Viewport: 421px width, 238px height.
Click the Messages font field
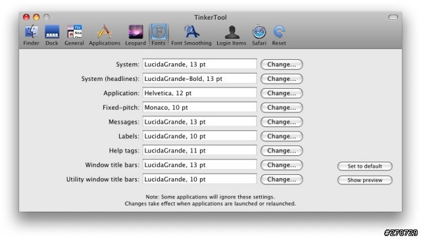click(x=199, y=122)
